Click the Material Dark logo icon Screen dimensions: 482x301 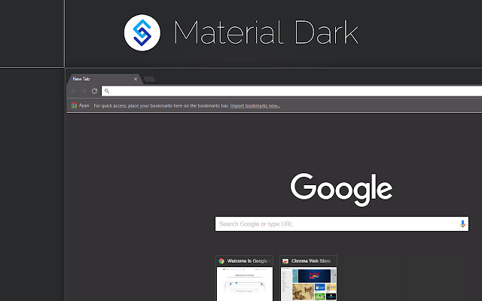click(x=142, y=32)
